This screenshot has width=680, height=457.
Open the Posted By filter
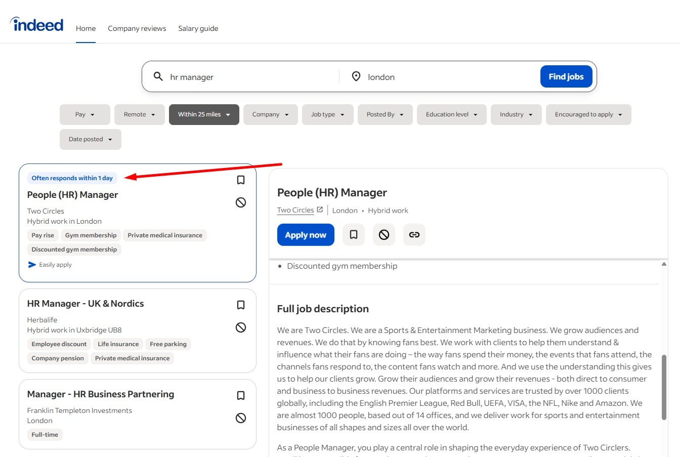tap(385, 114)
